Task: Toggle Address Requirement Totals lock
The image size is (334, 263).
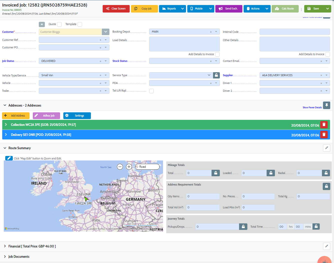Action: pyautogui.click(x=326, y=186)
